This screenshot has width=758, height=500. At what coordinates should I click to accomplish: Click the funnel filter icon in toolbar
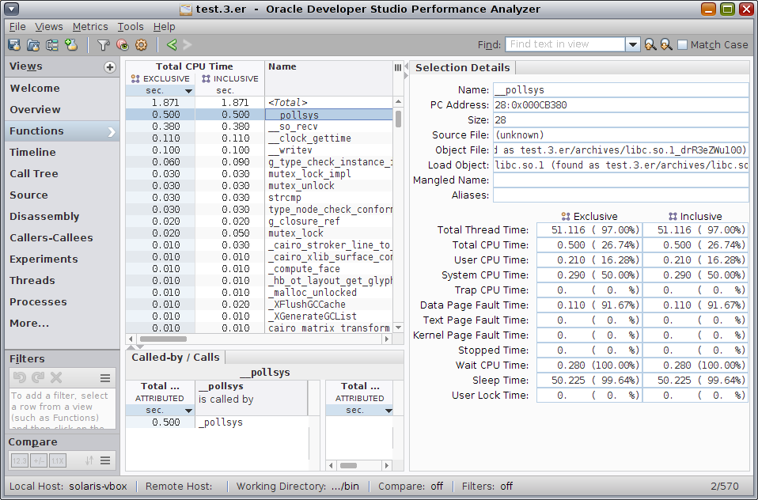[x=103, y=45]
